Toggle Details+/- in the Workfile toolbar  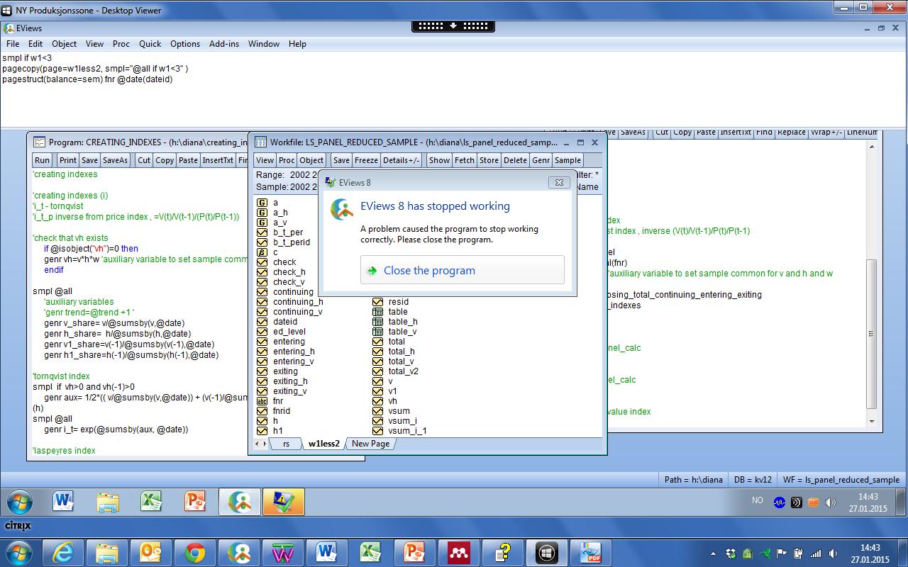pos(402,160)
